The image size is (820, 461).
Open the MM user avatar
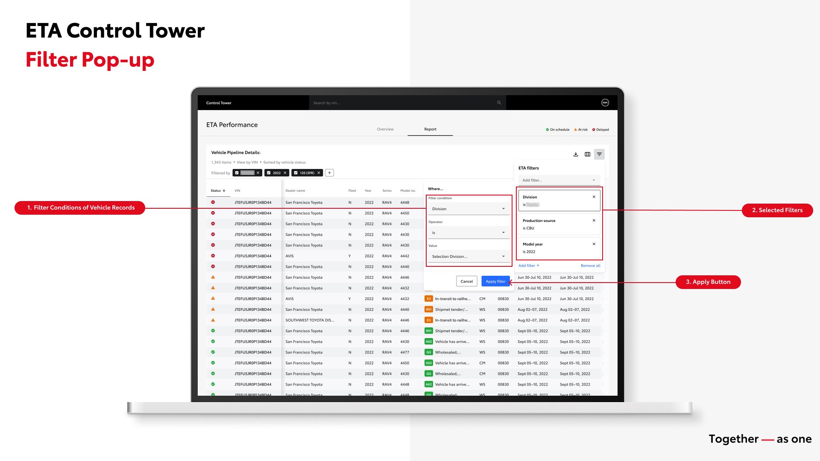pyautogui.click(x=605, y=102)
